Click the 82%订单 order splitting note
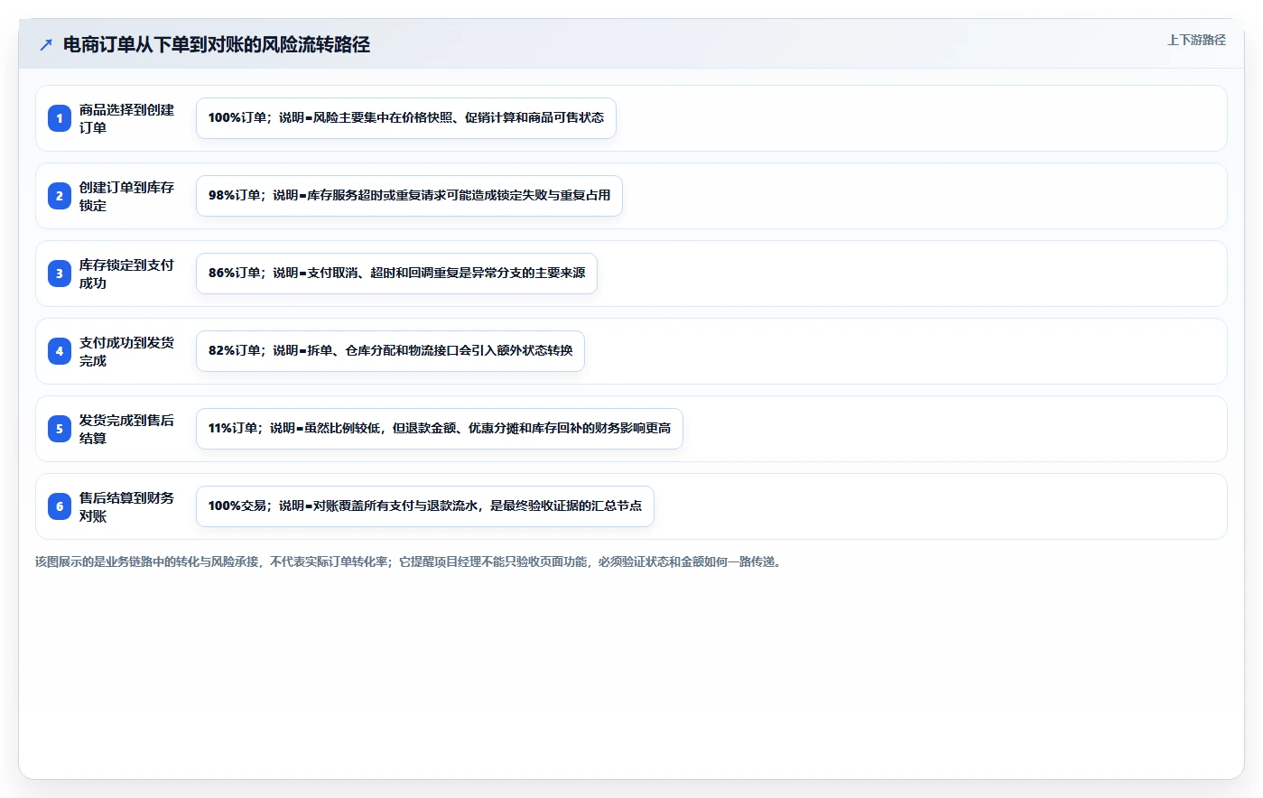This screenshot has height=798, width=1263. point(390,351)
